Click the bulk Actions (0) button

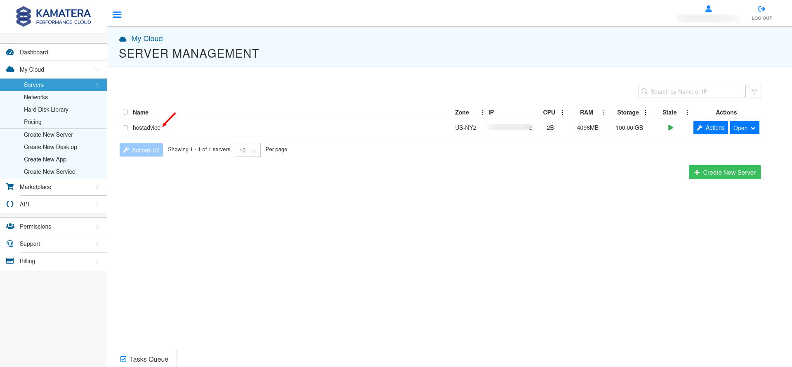[141, 150]
